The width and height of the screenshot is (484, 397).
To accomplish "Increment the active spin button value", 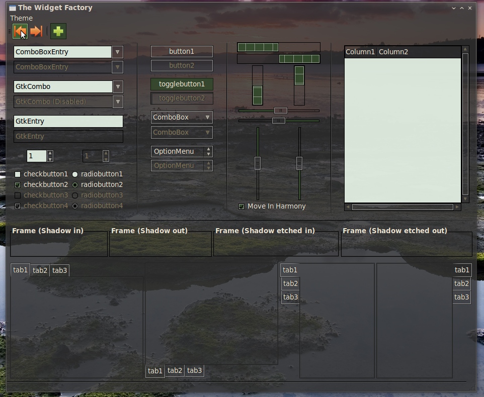I will 50,153.
